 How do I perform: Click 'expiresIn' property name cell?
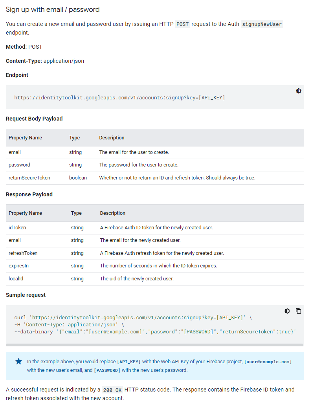coord(18,266)
